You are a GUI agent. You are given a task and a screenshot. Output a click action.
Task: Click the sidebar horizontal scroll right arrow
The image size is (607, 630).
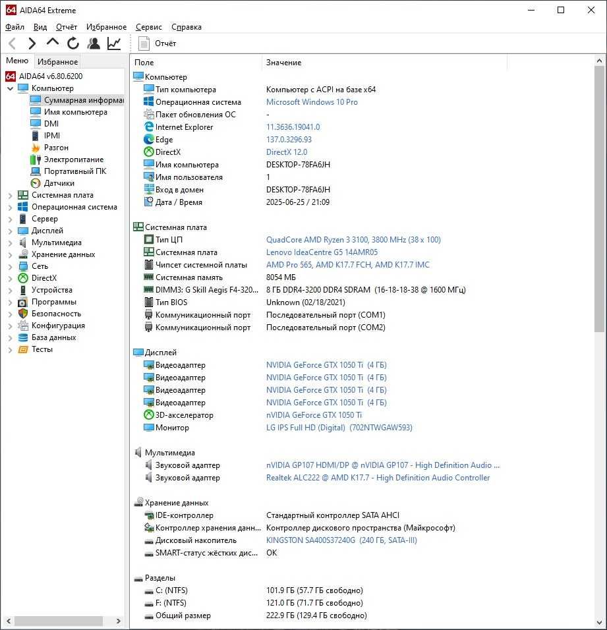click(x=118, y=621)
